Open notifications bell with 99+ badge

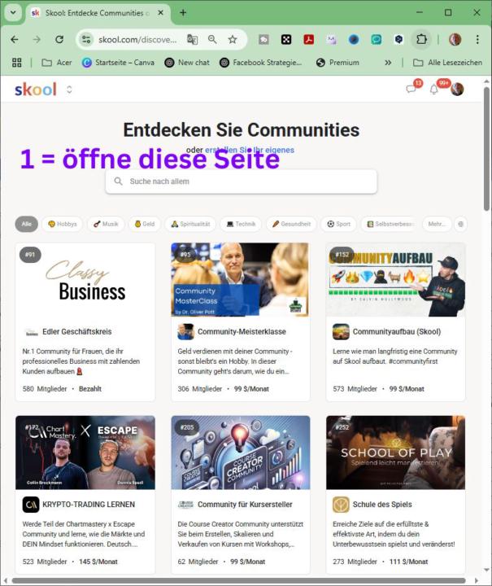[433, 90]
